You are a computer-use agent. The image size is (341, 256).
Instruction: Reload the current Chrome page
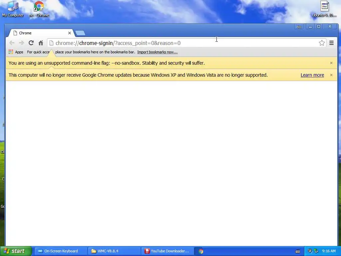point(31,43)
